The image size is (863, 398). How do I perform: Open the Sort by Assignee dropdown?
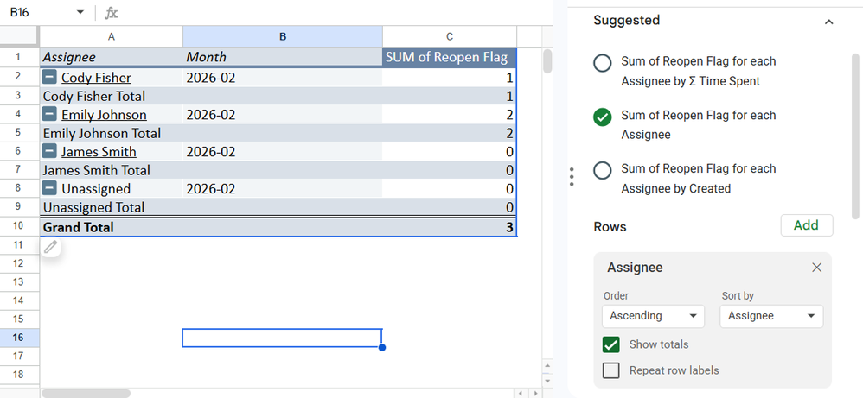click(x=771, y=316)
